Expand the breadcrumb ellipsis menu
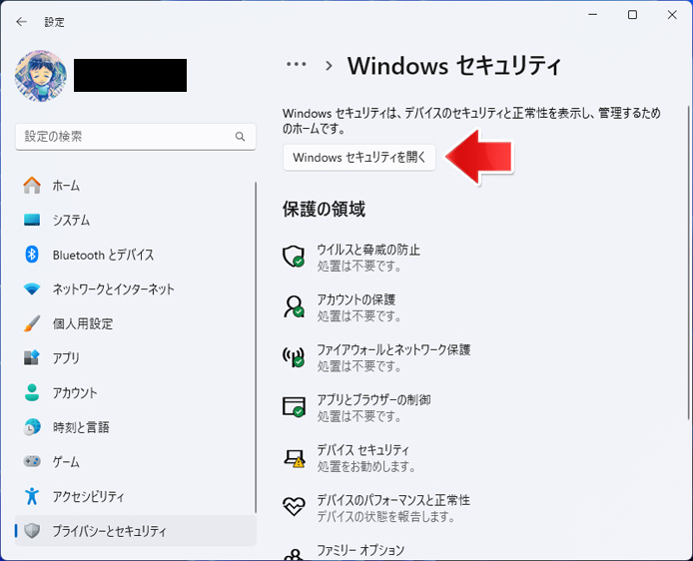The image size is (693, 561). (x=297, y=65)
